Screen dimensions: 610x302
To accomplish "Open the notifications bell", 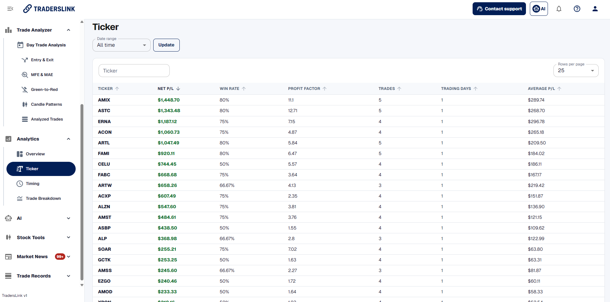I will [x=559, y=9].
